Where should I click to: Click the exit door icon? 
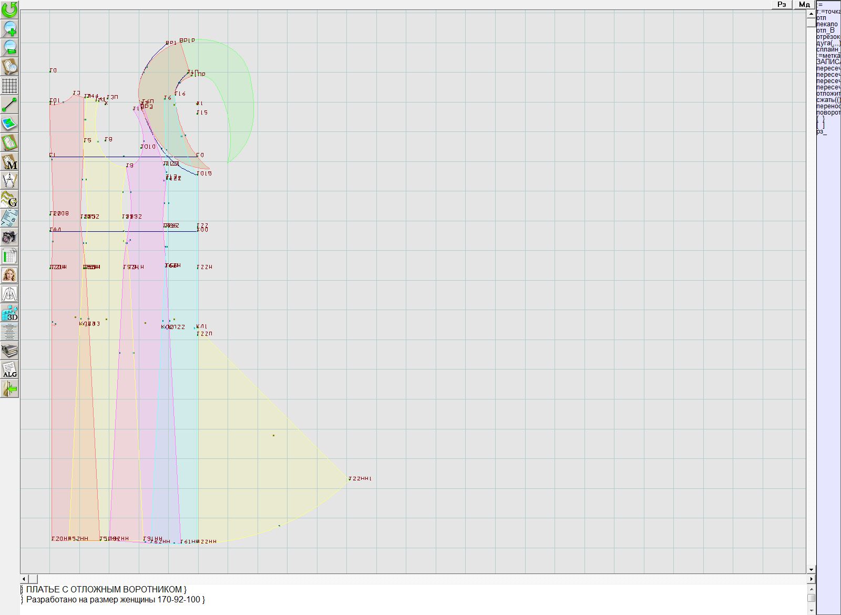tap(9, 388)
